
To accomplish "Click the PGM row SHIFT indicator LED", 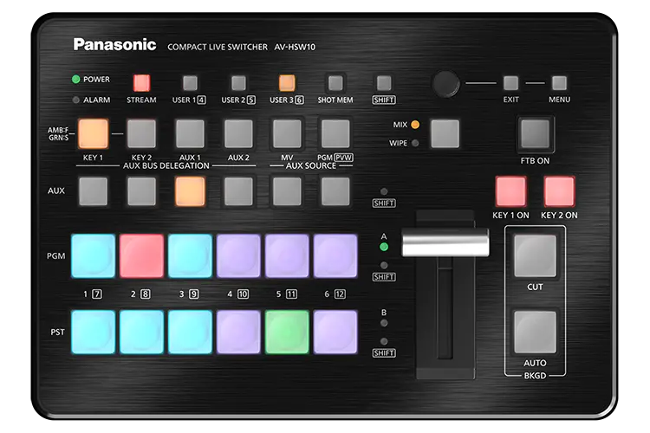I will click(384, 265).
